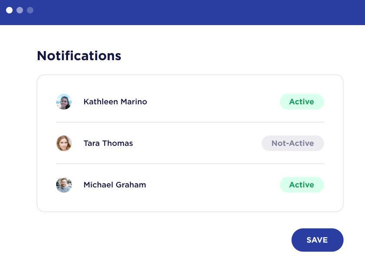Screen dimensions: 365x261
Task: Select the Michael Graham name label
Action: click(x=115, y=185)
